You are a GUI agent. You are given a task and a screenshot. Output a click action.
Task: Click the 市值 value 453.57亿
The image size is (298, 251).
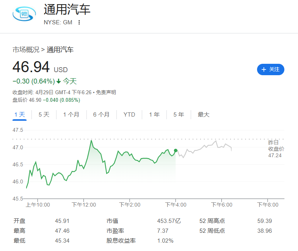169,221
